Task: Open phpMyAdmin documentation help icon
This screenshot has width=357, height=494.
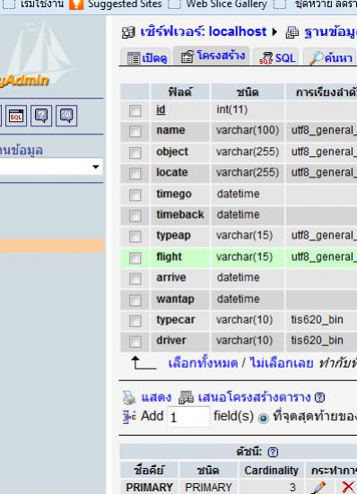Action: pos(41,116)
